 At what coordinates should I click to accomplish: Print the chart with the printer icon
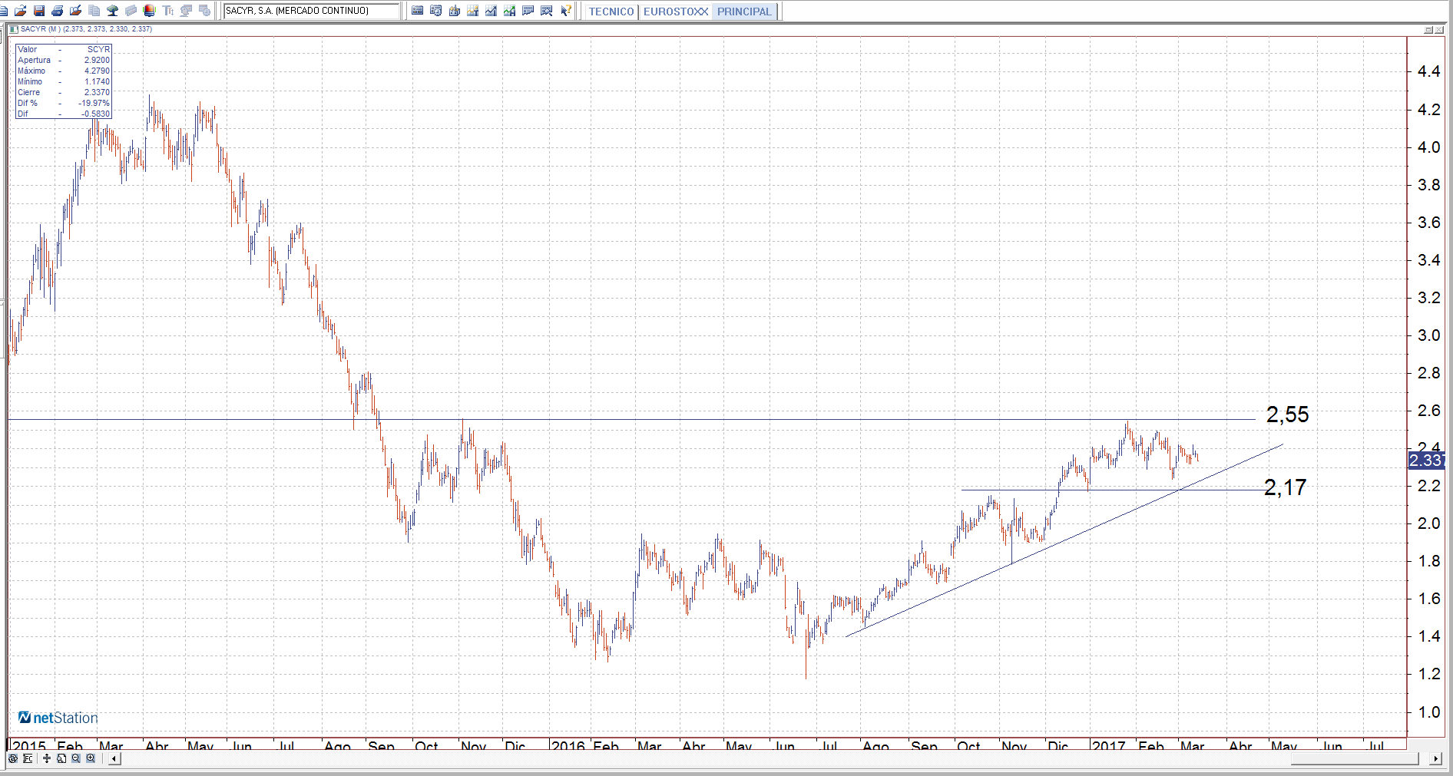(x=57, y=11)
